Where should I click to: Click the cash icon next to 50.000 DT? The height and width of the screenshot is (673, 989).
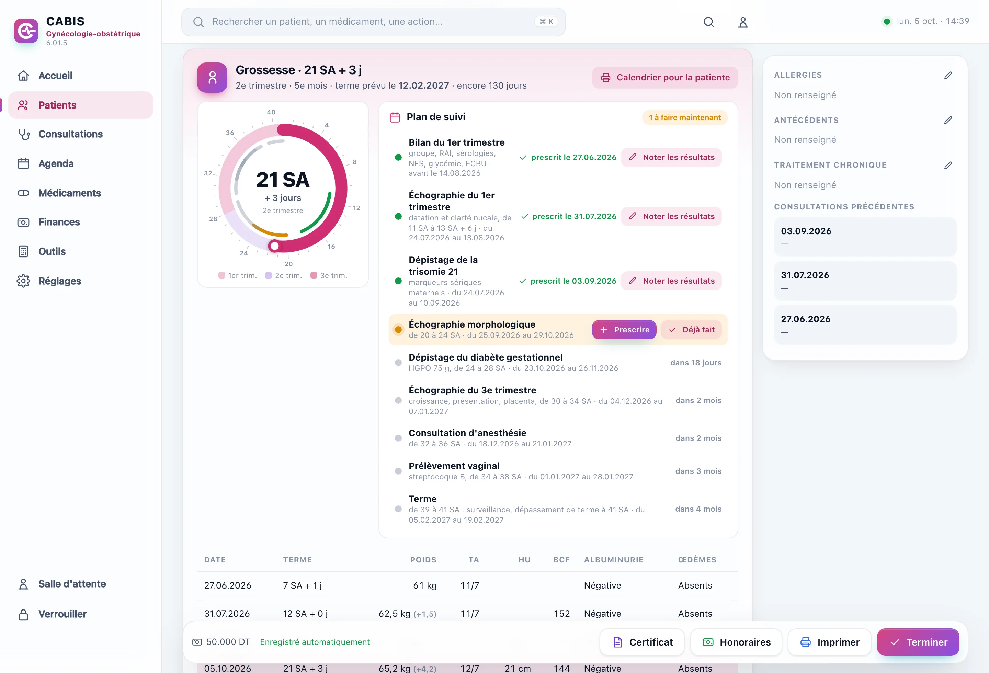point(197,642)
